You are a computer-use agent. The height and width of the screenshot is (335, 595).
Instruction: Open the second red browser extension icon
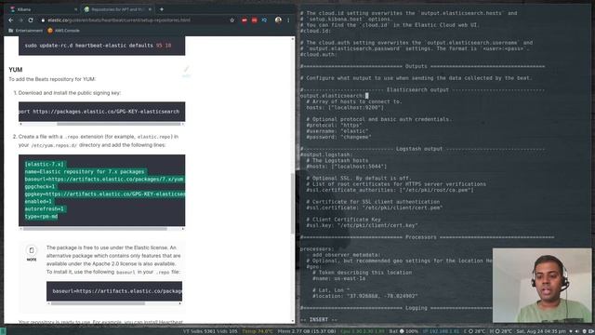click(254, 20)
